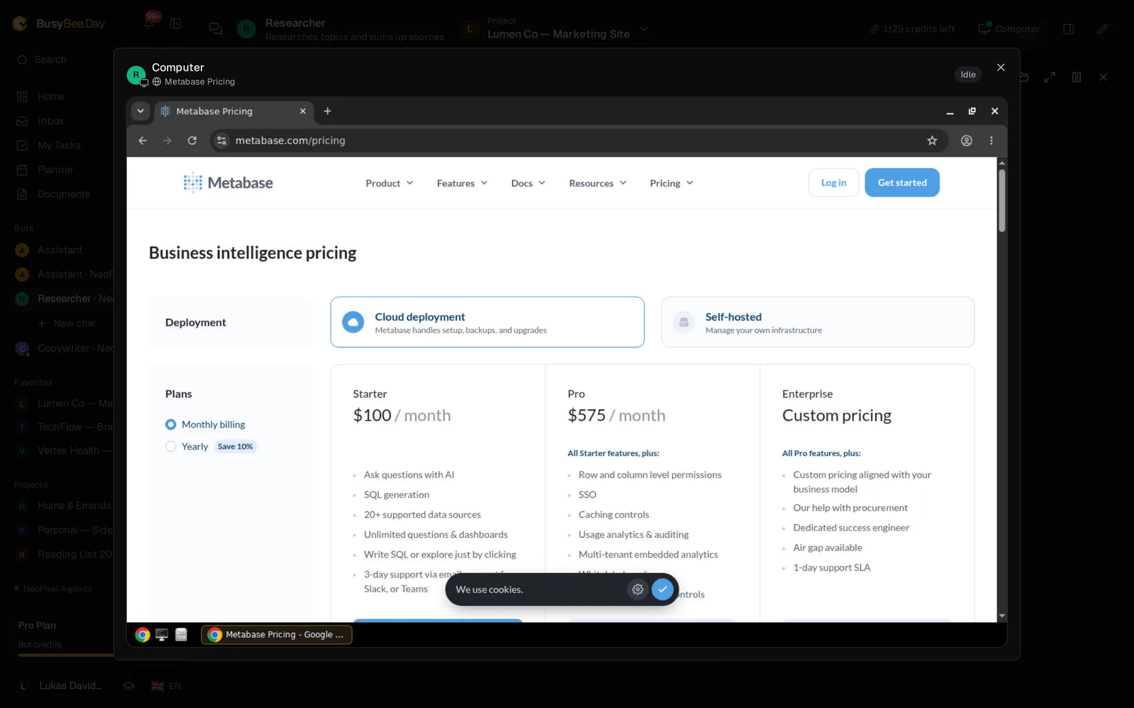Expand the Features menu
Viewport: 1134px width, 708px height.
(x=462, y=183)
